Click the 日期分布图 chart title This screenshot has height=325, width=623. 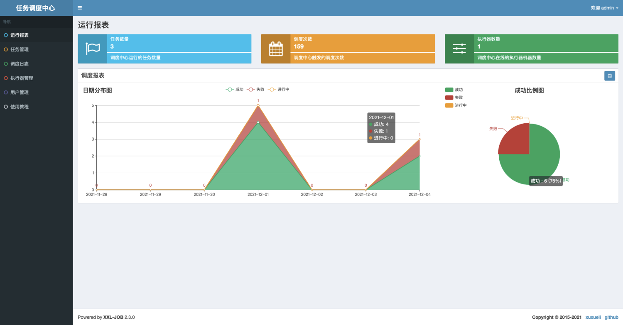click(97, 90)
